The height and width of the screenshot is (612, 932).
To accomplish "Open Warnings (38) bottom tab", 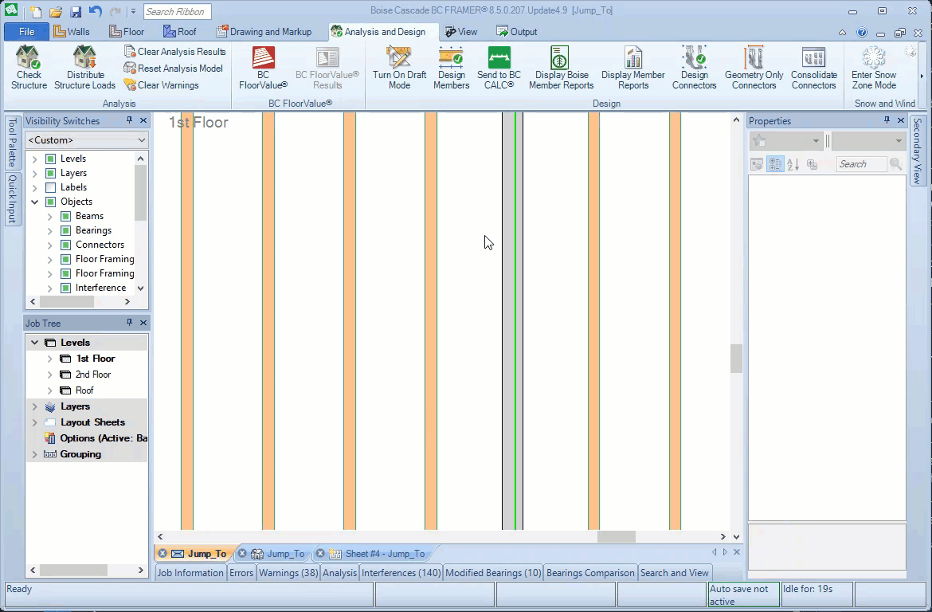I will (x=288, y=573).
